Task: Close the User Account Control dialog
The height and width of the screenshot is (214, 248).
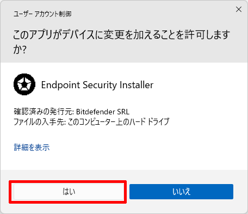Action: pos(239,9)
